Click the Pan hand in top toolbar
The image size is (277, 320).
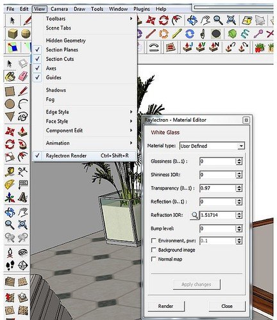pos(205,20)
